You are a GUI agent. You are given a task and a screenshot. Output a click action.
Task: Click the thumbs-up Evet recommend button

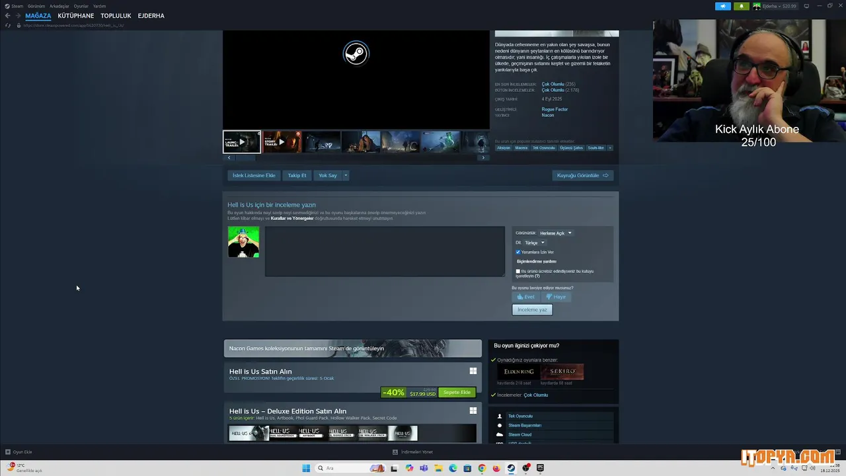point(525,297)
